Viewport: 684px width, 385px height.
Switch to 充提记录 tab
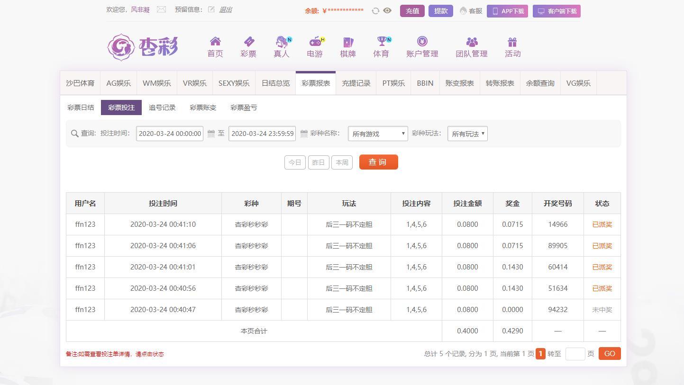(356, 83)
